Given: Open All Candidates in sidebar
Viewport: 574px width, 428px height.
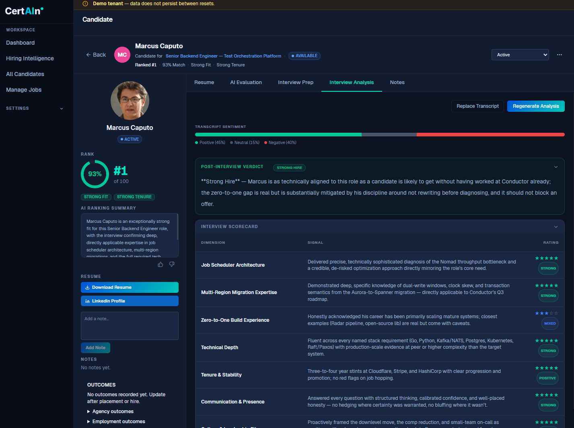Looking at the screenshot, I should point(25,74).
